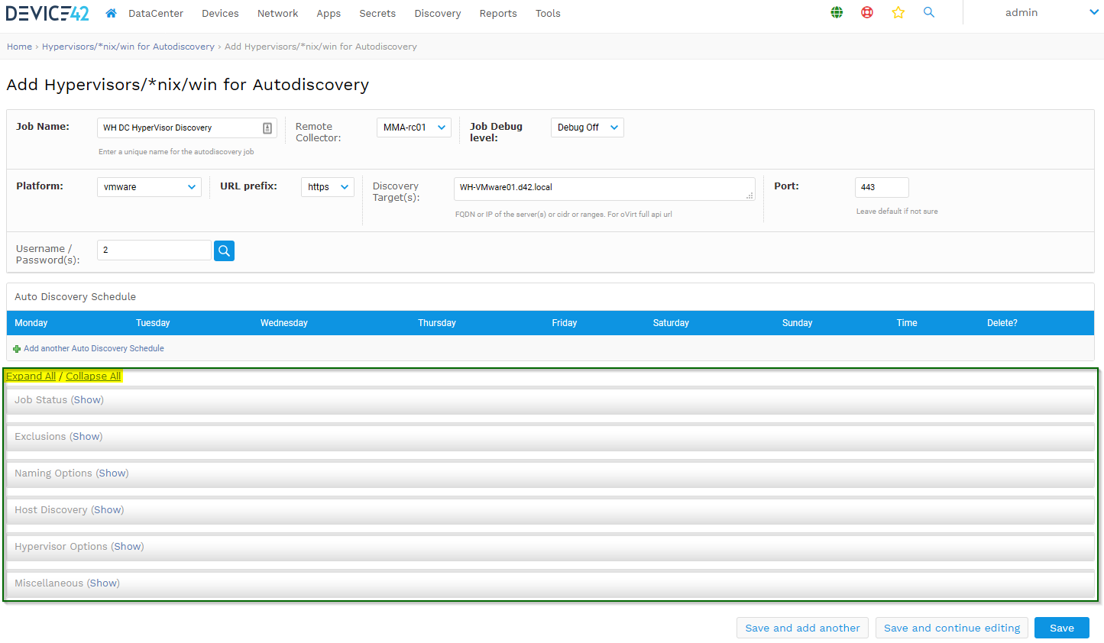Image resolution: width=1104 pixels, height=643 pixels.
Task: Open the support icon in the header
Action: 867,12
